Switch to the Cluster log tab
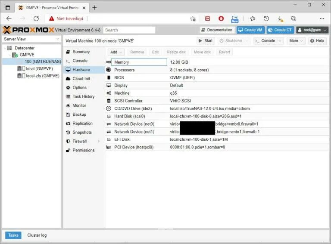331x244 pixels. (37, 235)
